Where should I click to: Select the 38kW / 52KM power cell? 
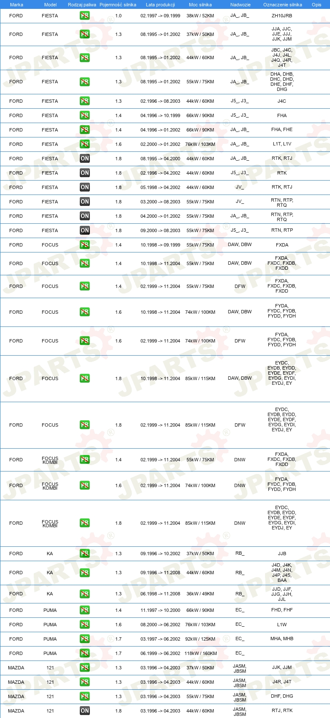coord(200,16)
